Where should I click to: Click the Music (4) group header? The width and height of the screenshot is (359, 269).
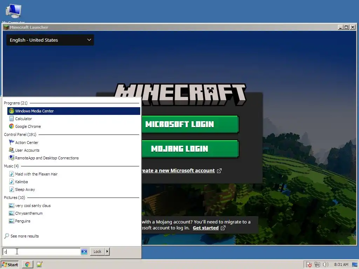tap(11, 166)
